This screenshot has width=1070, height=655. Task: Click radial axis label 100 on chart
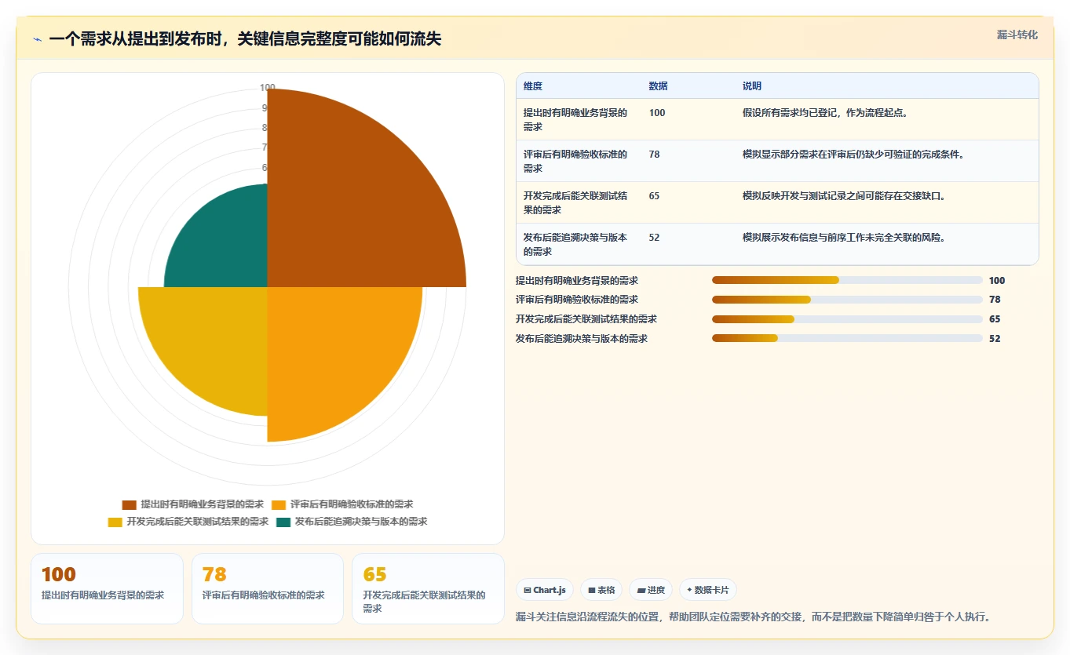click(268, 88)
